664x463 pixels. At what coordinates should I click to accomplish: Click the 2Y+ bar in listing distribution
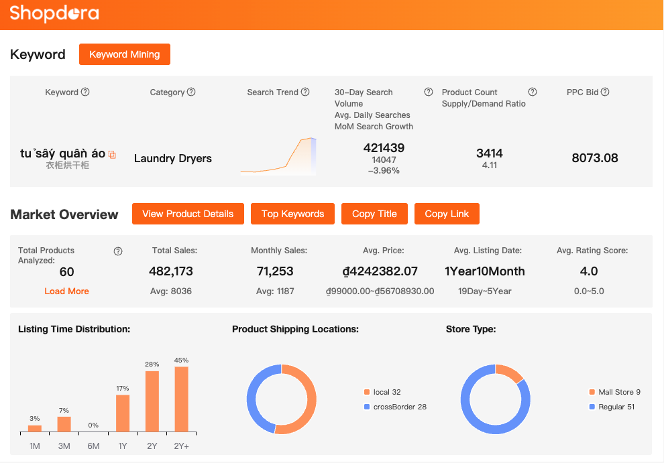[181, 399]
